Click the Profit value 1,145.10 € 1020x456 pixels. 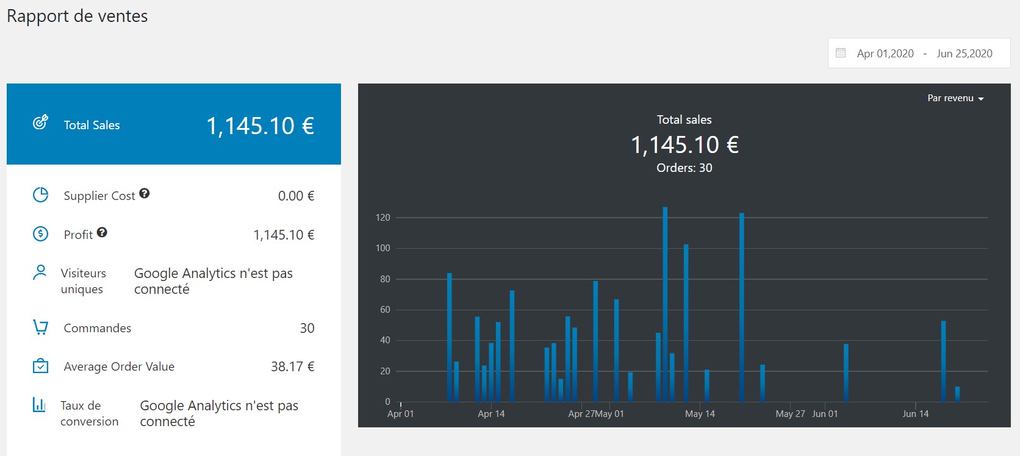tap(284, 235)
